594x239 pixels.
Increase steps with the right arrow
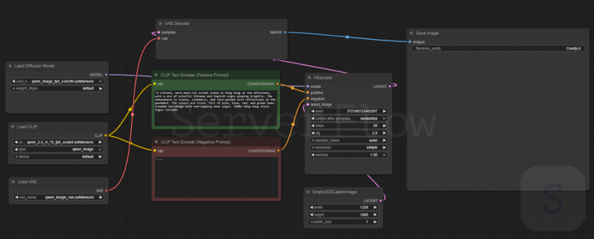385,126
